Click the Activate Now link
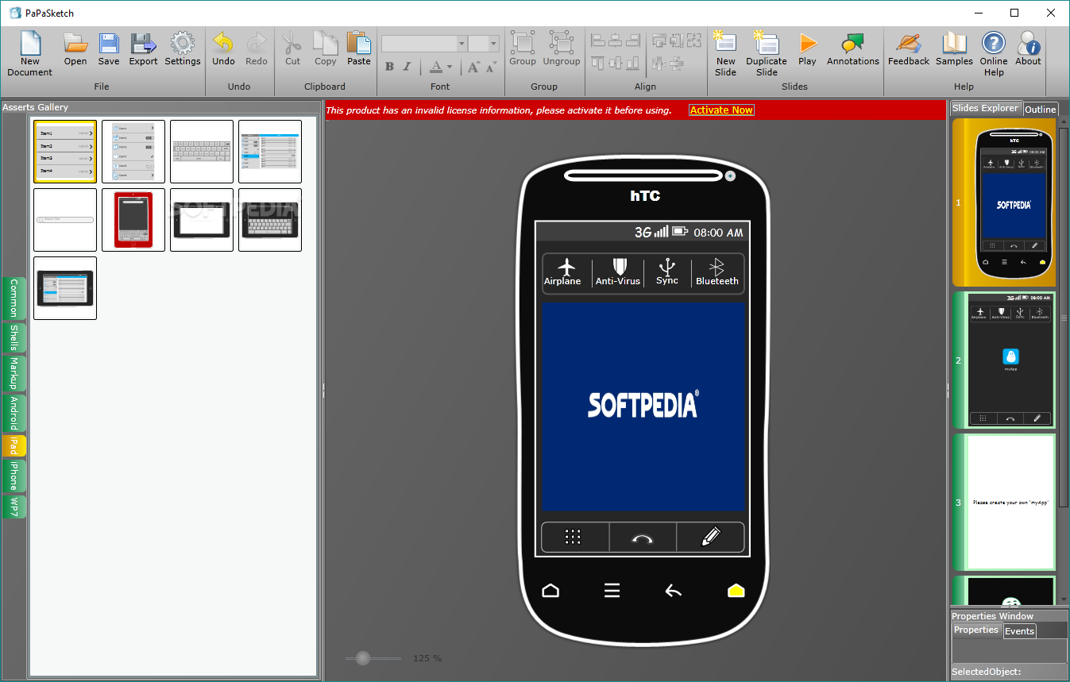This screenshot has width=1070, height=682. tap(721, 110)
